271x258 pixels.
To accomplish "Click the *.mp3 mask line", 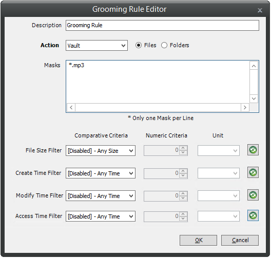I will point(76,65).
